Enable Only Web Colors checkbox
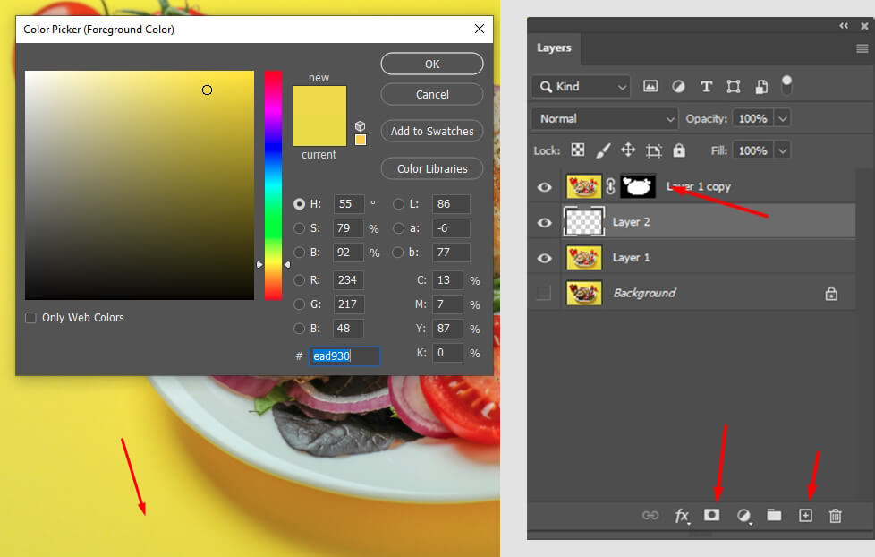 pos(30,318)
